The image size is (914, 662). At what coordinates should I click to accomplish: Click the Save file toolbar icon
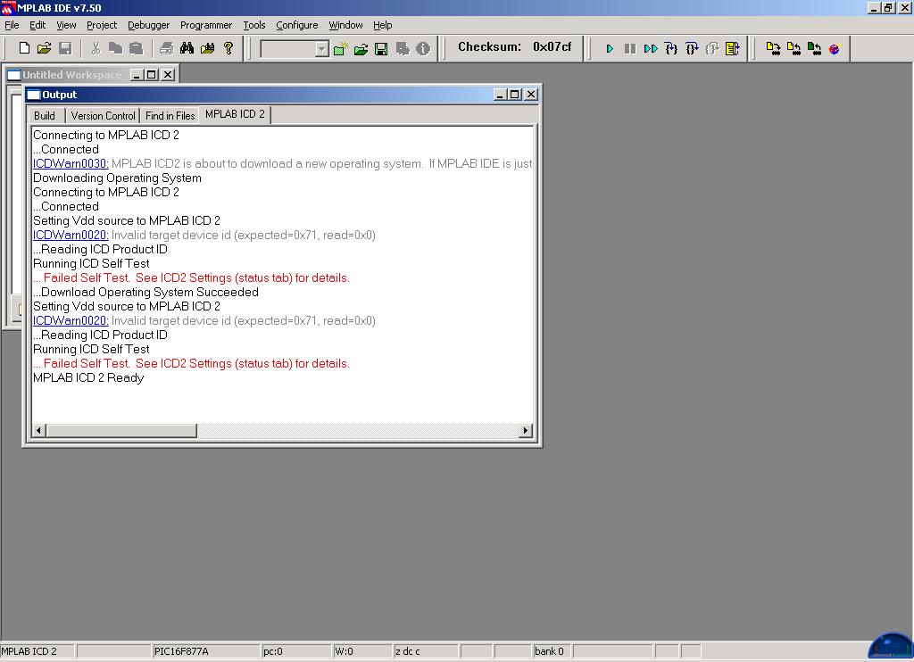tap(65, 48)
